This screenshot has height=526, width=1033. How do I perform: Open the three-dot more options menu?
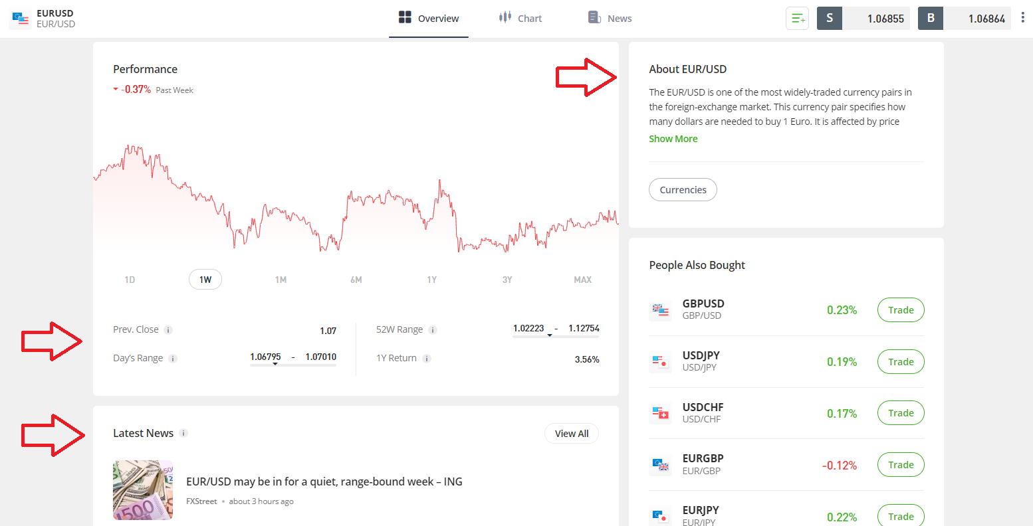click(x=1022, y=18)
